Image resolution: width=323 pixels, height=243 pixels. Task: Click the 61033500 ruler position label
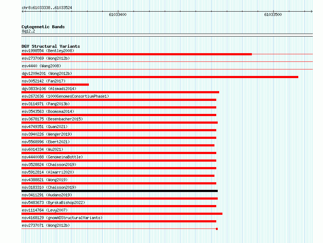[x=273, y=14]
